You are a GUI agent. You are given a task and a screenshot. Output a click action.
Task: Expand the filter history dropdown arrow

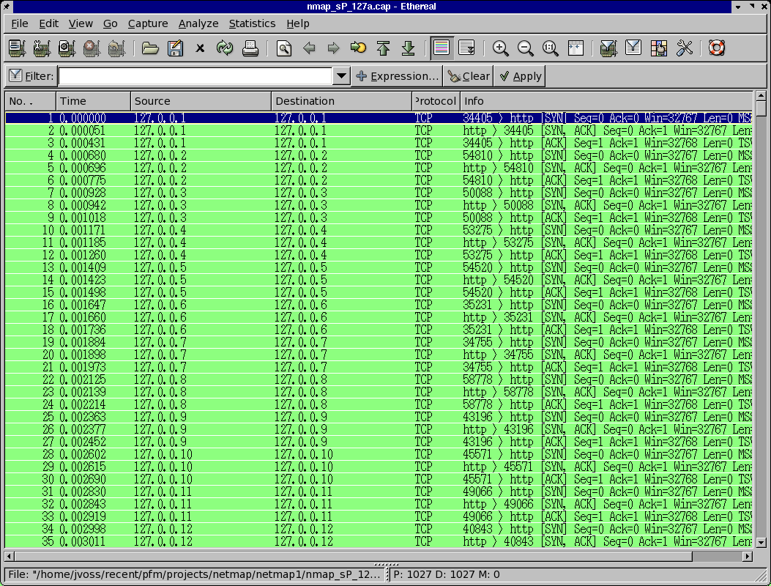[x=340, y=75]
